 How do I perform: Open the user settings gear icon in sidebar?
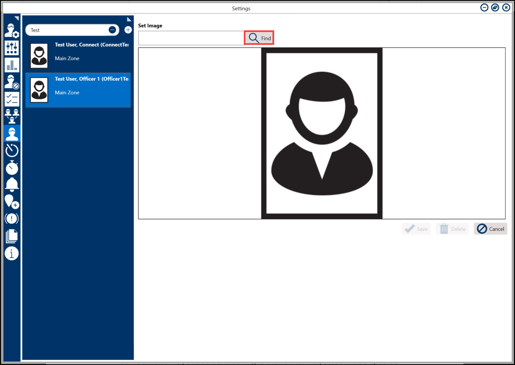coord(12,31)
